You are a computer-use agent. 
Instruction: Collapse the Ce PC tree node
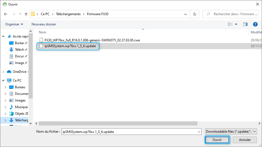pos(3,81)
